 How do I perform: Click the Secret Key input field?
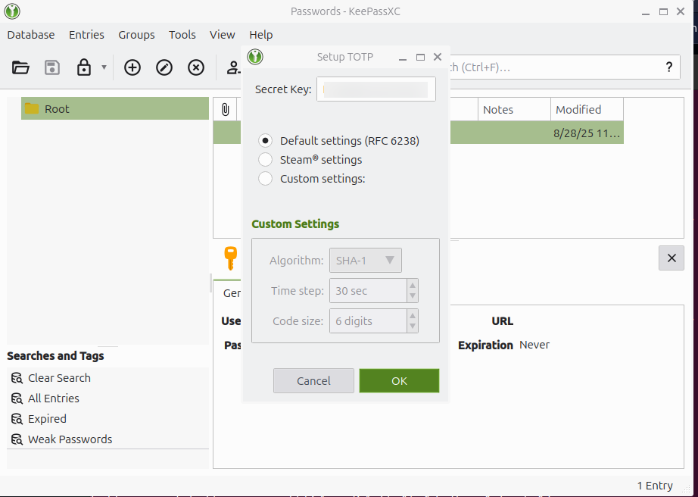(375, 89)
